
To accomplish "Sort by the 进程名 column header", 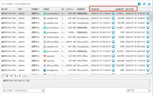I will (52, 9).
